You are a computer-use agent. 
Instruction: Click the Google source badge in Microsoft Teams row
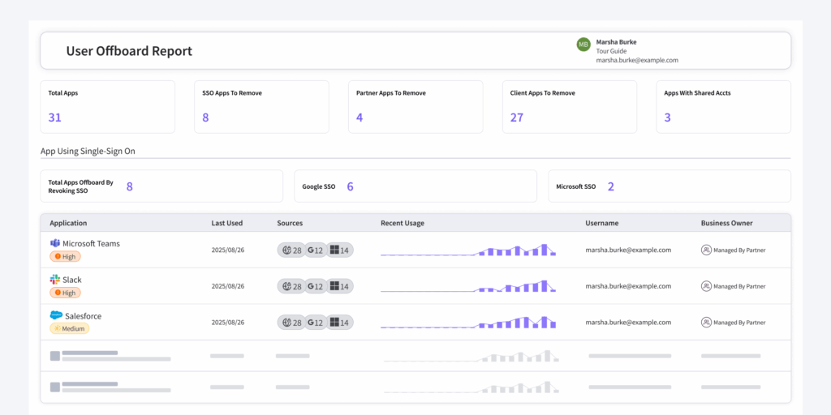click(316, 250)
